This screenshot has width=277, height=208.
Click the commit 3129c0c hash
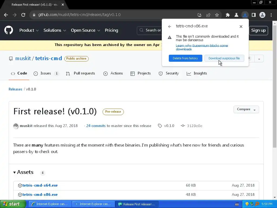[x=194, y=126]
